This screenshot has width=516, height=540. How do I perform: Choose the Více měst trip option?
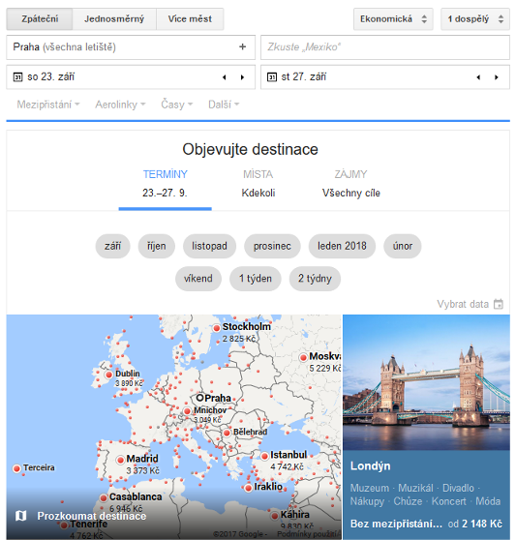[x=190, y=19]
